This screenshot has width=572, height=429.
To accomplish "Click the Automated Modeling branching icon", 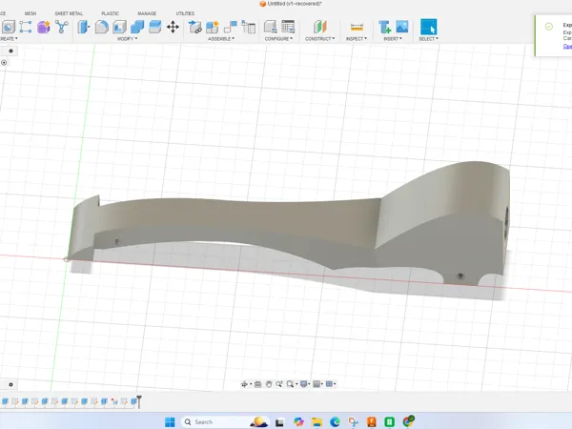I will coord(62,27).
